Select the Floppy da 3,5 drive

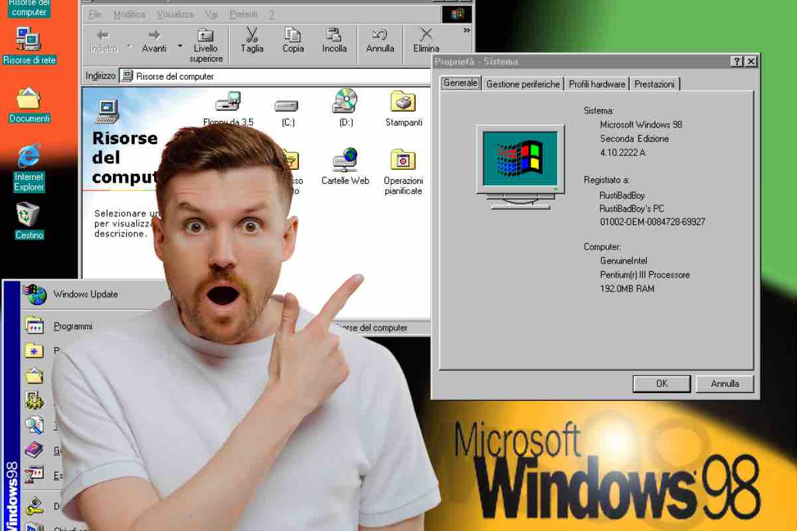(x=228, y=108)
